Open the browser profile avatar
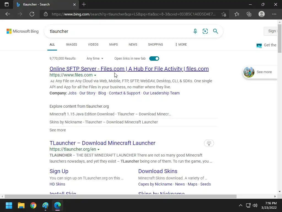282x212 pixels. tap(262, 14)
